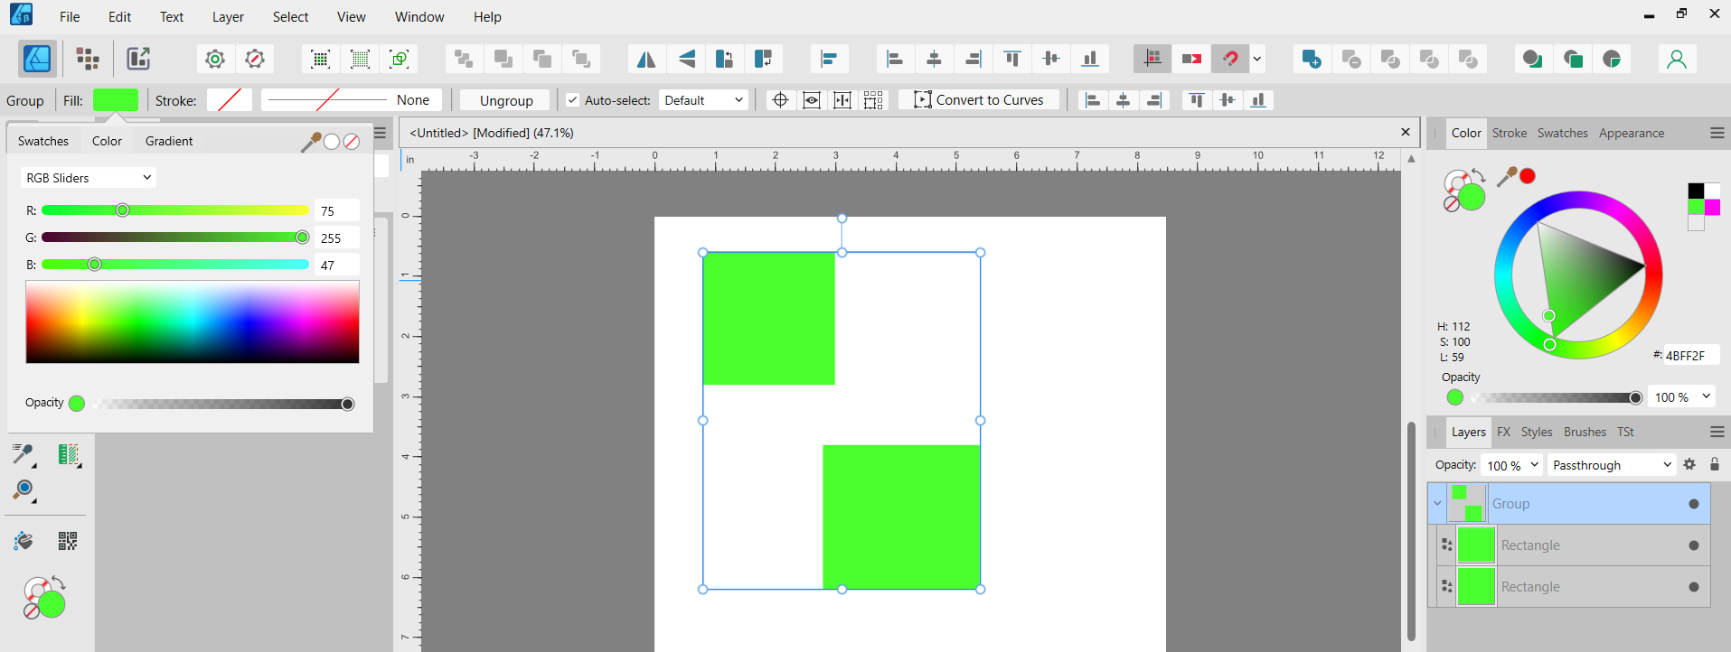1731x652 pixels.
Task: Click the Show Alignment Handles crosshair icon
Action: (x=780, y=100)
